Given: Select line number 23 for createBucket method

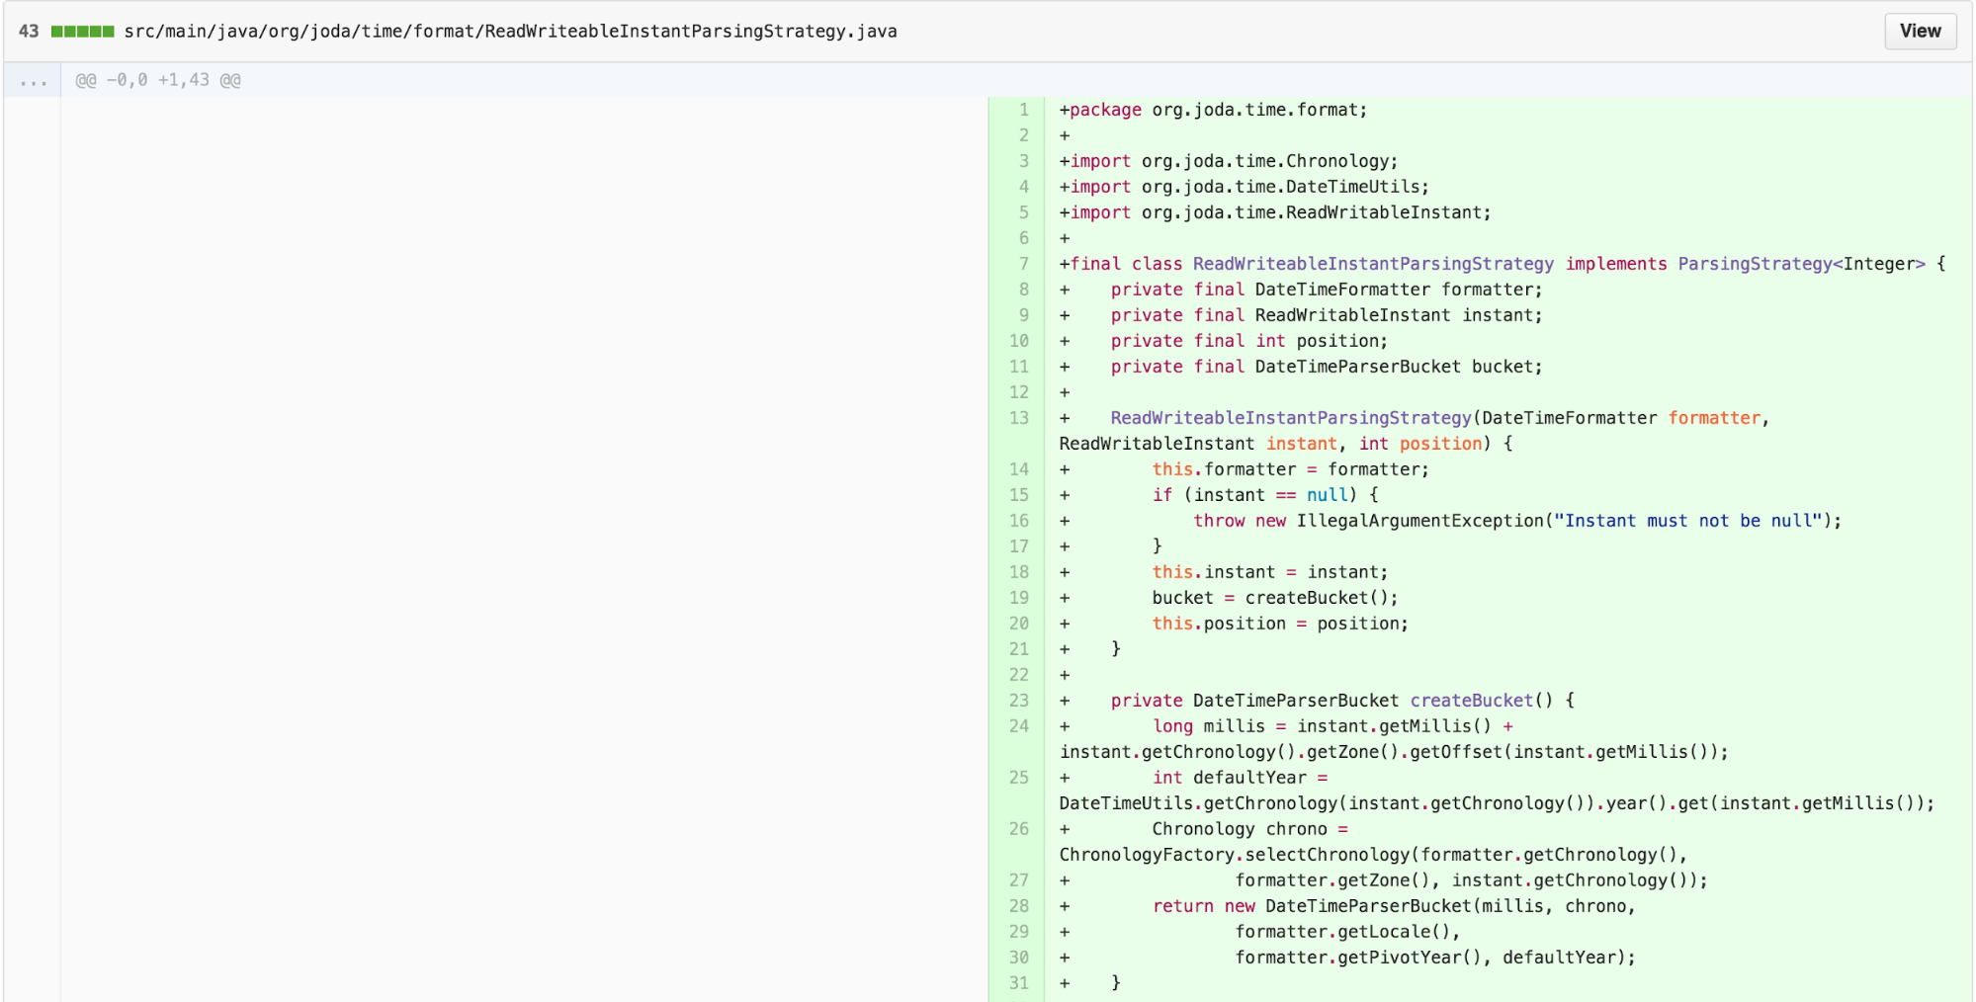Looking at the screenshot, I should click(1019, 701).
